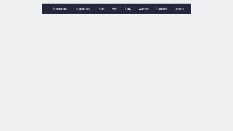
Task: Go to the Kids category
Action: tap(101, 9)
